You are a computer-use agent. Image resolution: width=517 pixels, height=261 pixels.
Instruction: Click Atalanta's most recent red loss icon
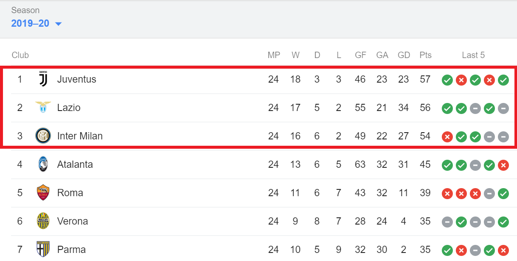[503, 165]
